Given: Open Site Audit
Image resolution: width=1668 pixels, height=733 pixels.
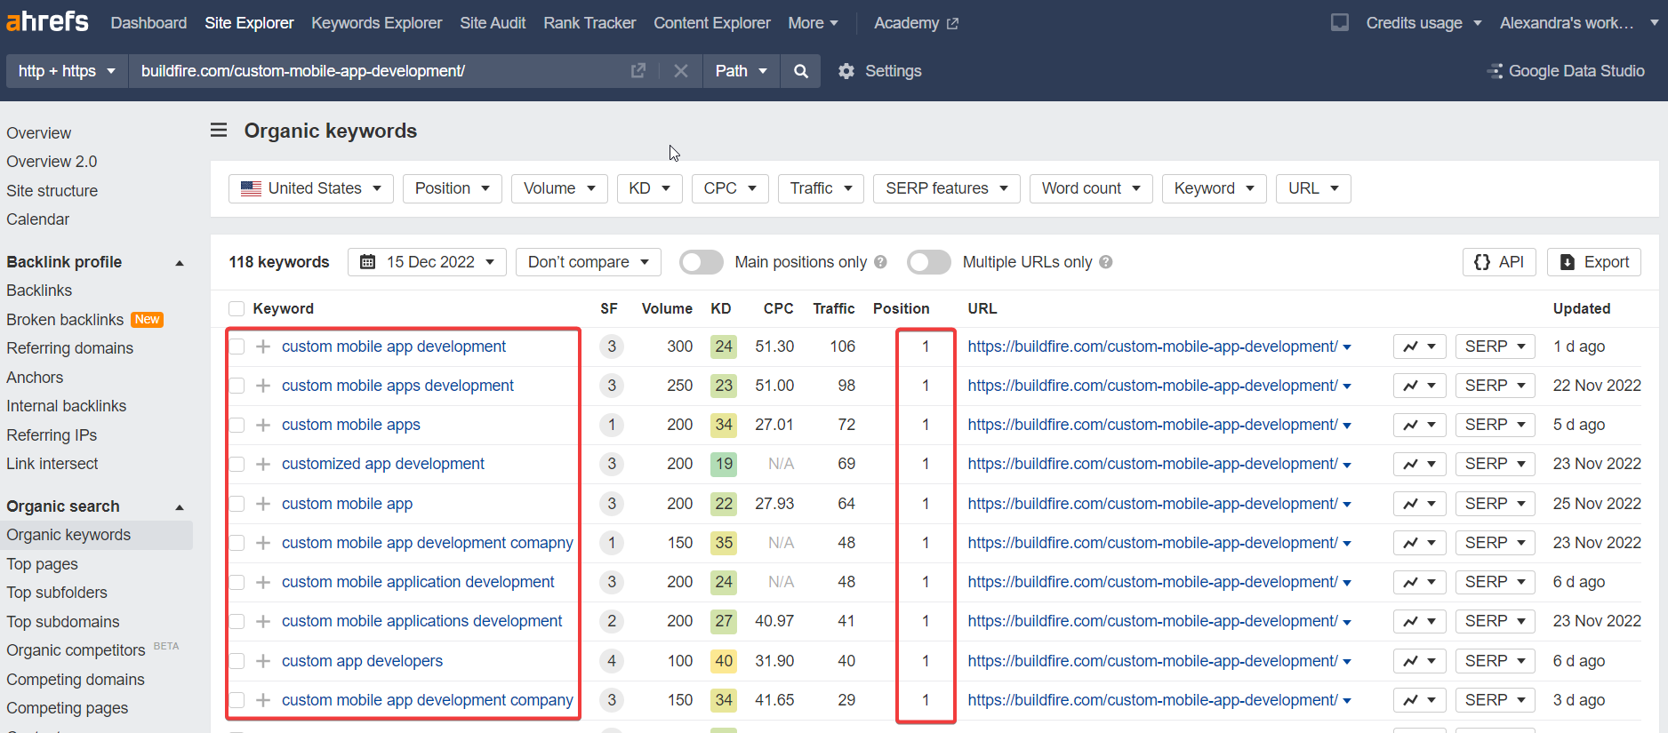Looking at the screenshot, I should point(493,23).
